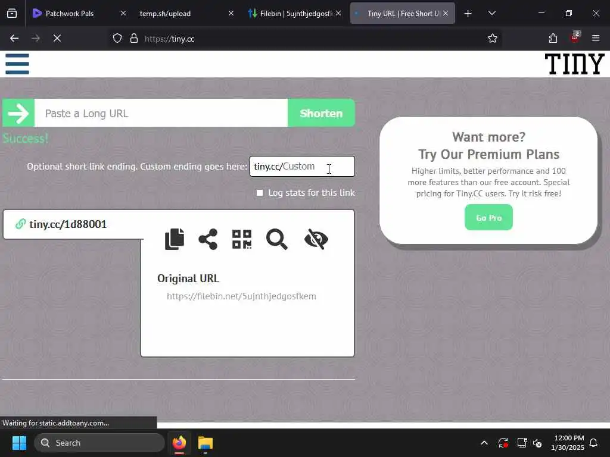Click the Want more? heading
Screen dimensions: 610x457
coord(488,137)
